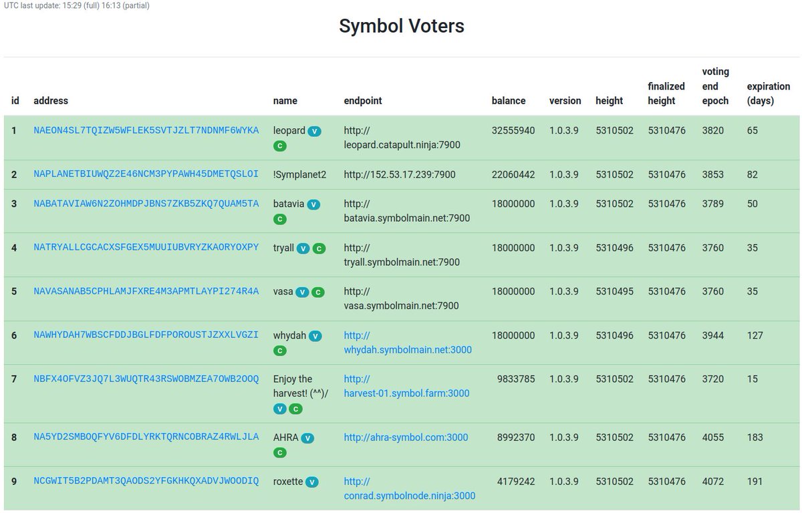Click the voting end epoch value 3853

pyautogui.click(x=713, y=174)
